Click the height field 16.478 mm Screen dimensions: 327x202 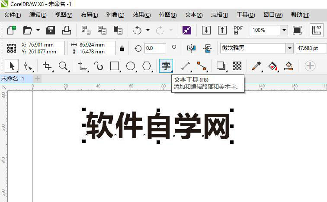tap(96, 52)
